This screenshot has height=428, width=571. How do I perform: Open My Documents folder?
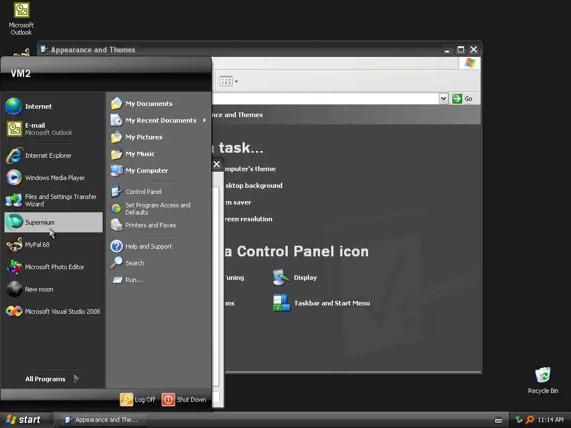[x=159, y=104]
